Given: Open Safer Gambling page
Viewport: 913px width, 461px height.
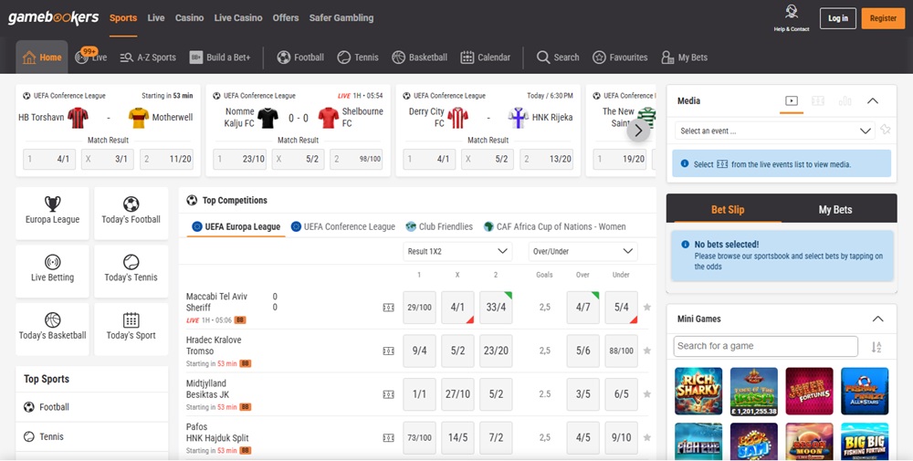Looking at the screenshot, I should point(341,18).
